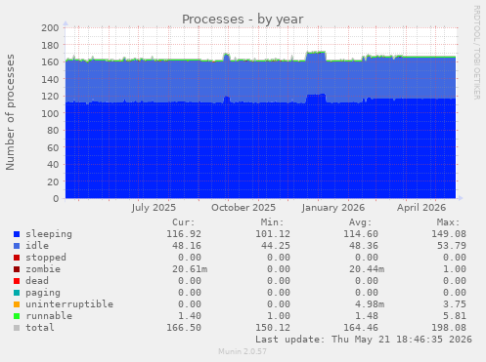
Task: Click the uninterruptible legend color swatch
Action: [17, 304]
